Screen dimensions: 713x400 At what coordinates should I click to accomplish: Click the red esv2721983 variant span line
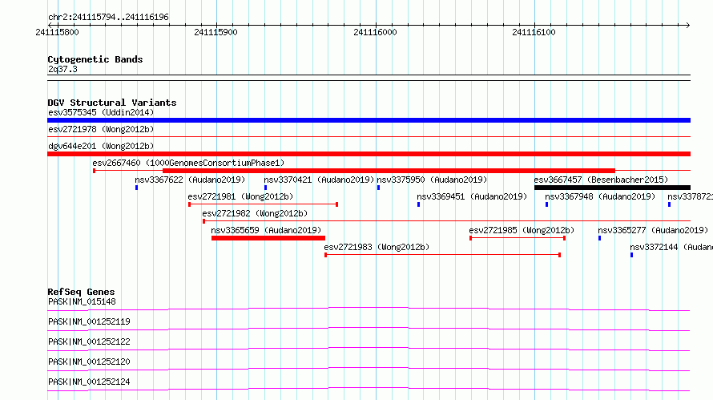point(442,255)
